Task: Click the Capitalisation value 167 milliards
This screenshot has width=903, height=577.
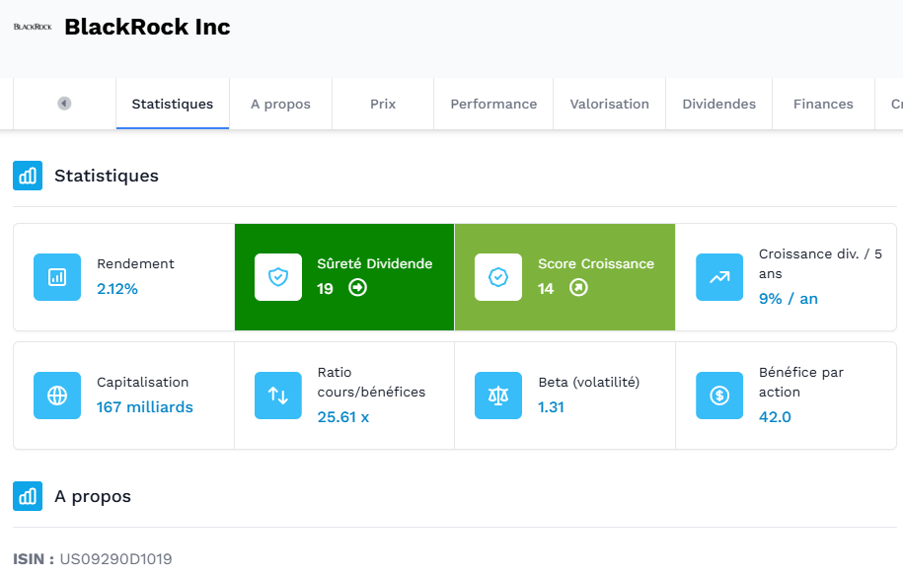Action: click(144, 407)
